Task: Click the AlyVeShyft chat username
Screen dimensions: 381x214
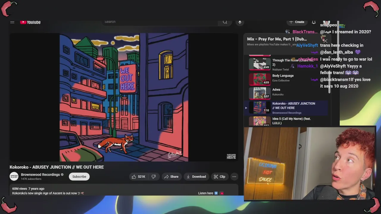Action: (x=307, y=45)
